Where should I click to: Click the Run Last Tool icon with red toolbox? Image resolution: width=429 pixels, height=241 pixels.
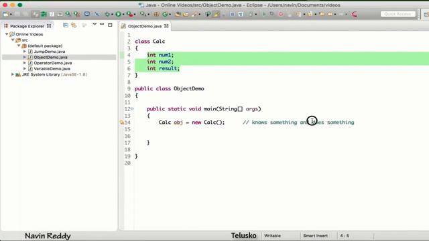pos(129,14)
